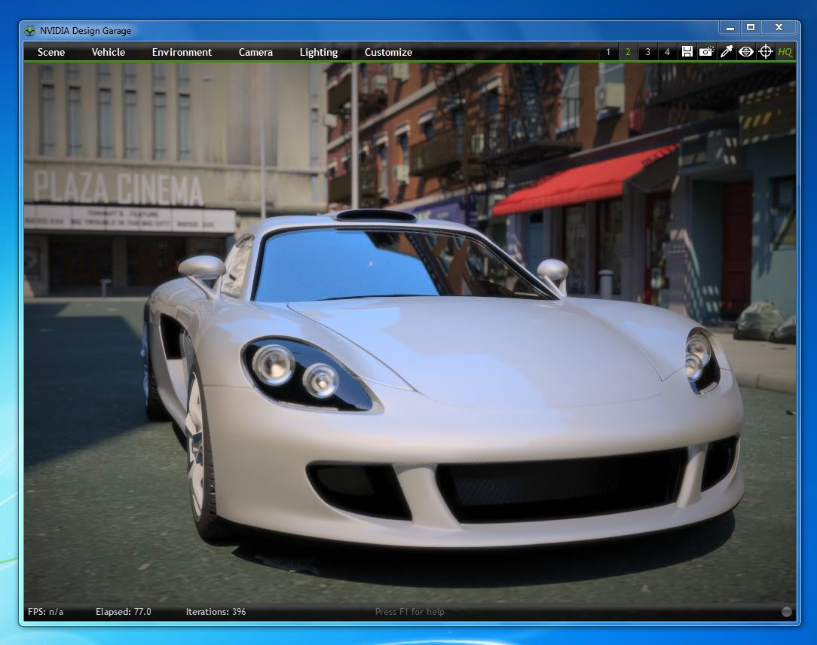Click the NVIDIA Design Garage window title
Viewport: 817px width, 645px height.
85,31
